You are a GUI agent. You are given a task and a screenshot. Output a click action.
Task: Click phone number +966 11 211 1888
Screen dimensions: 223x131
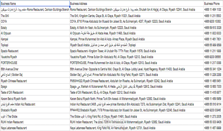tap(213, 51)
